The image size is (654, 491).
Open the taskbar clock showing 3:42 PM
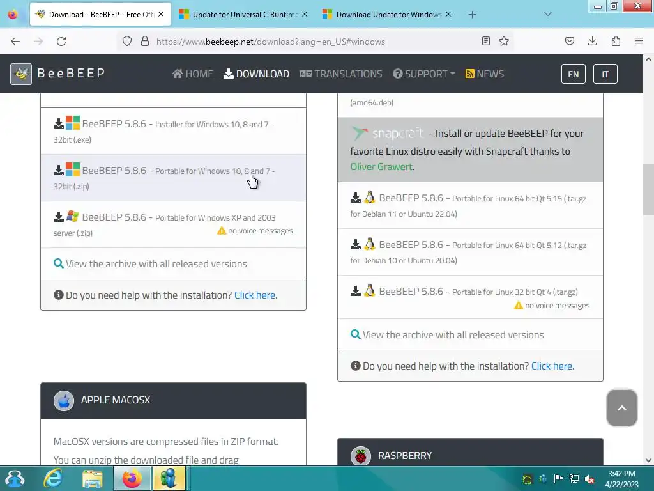(x=622, y=479)
